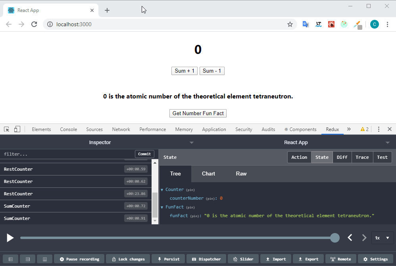Switch to the Chart tab

208,173
